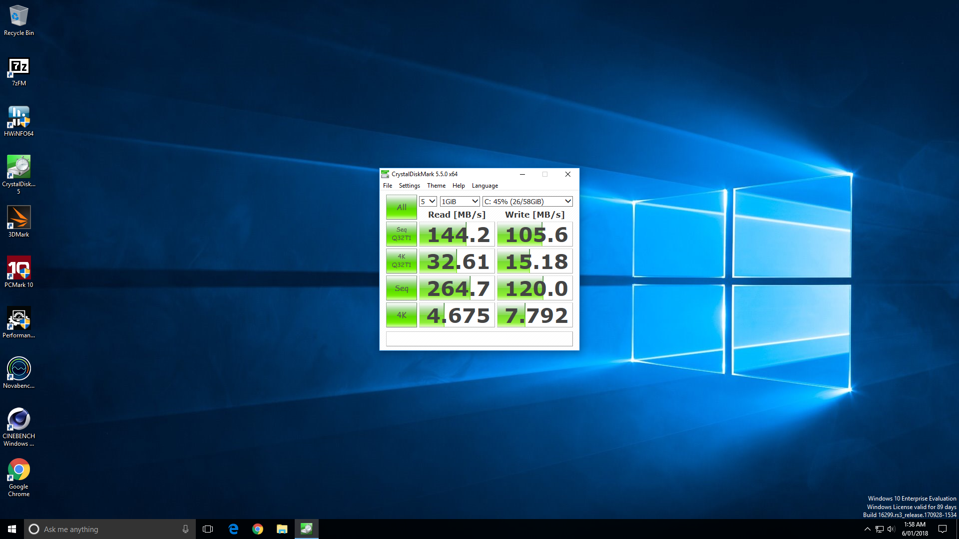The height and width of the screenshot is (539, 959).
Task: Open the Settings menu in CrystalDiskMark
Action: (410, 186)
